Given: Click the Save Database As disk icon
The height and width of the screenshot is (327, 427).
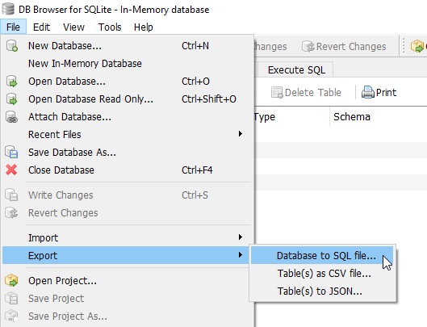Looking at the screenshot, I should (x=12, y=152).
